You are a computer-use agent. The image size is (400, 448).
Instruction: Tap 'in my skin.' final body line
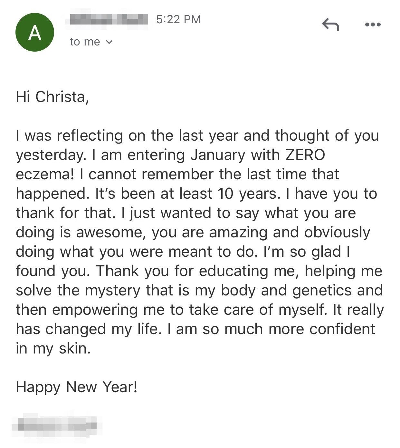53,349
